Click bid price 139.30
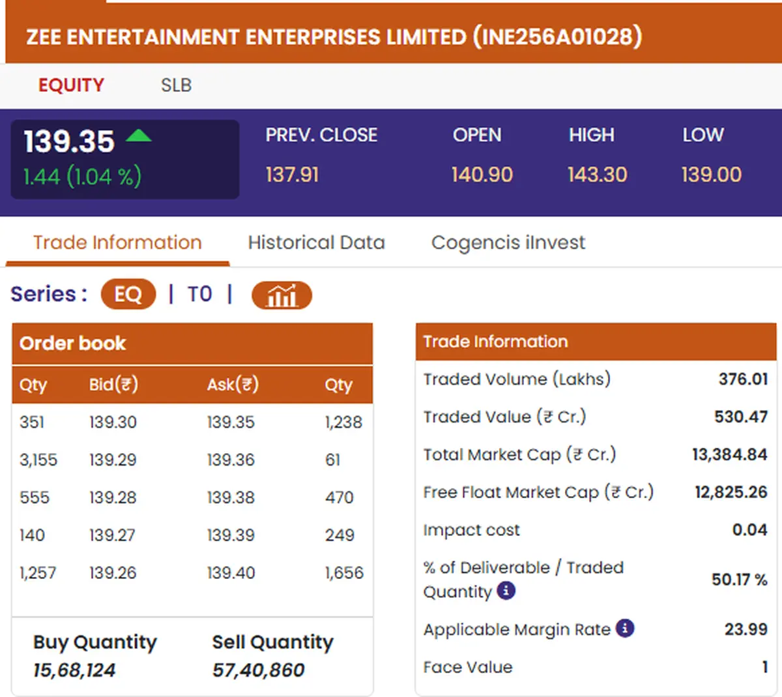The height and width of the screenshot is (697, 782). click(x=113, y=423)
